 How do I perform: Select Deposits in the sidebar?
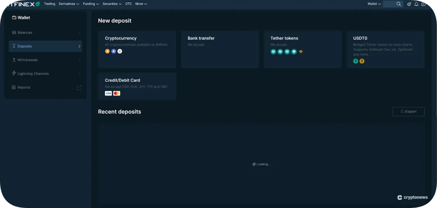coord(45,46)
